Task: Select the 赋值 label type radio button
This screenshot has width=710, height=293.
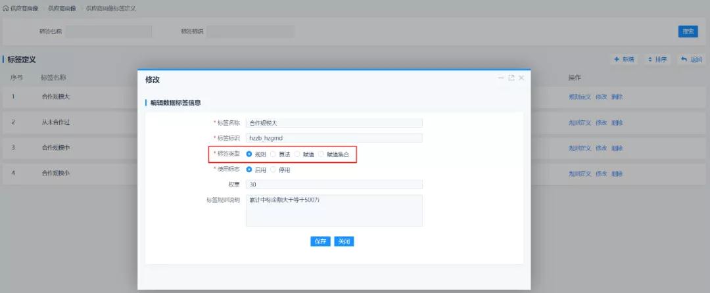Action: pyautogui.click(x=297, y=154)
